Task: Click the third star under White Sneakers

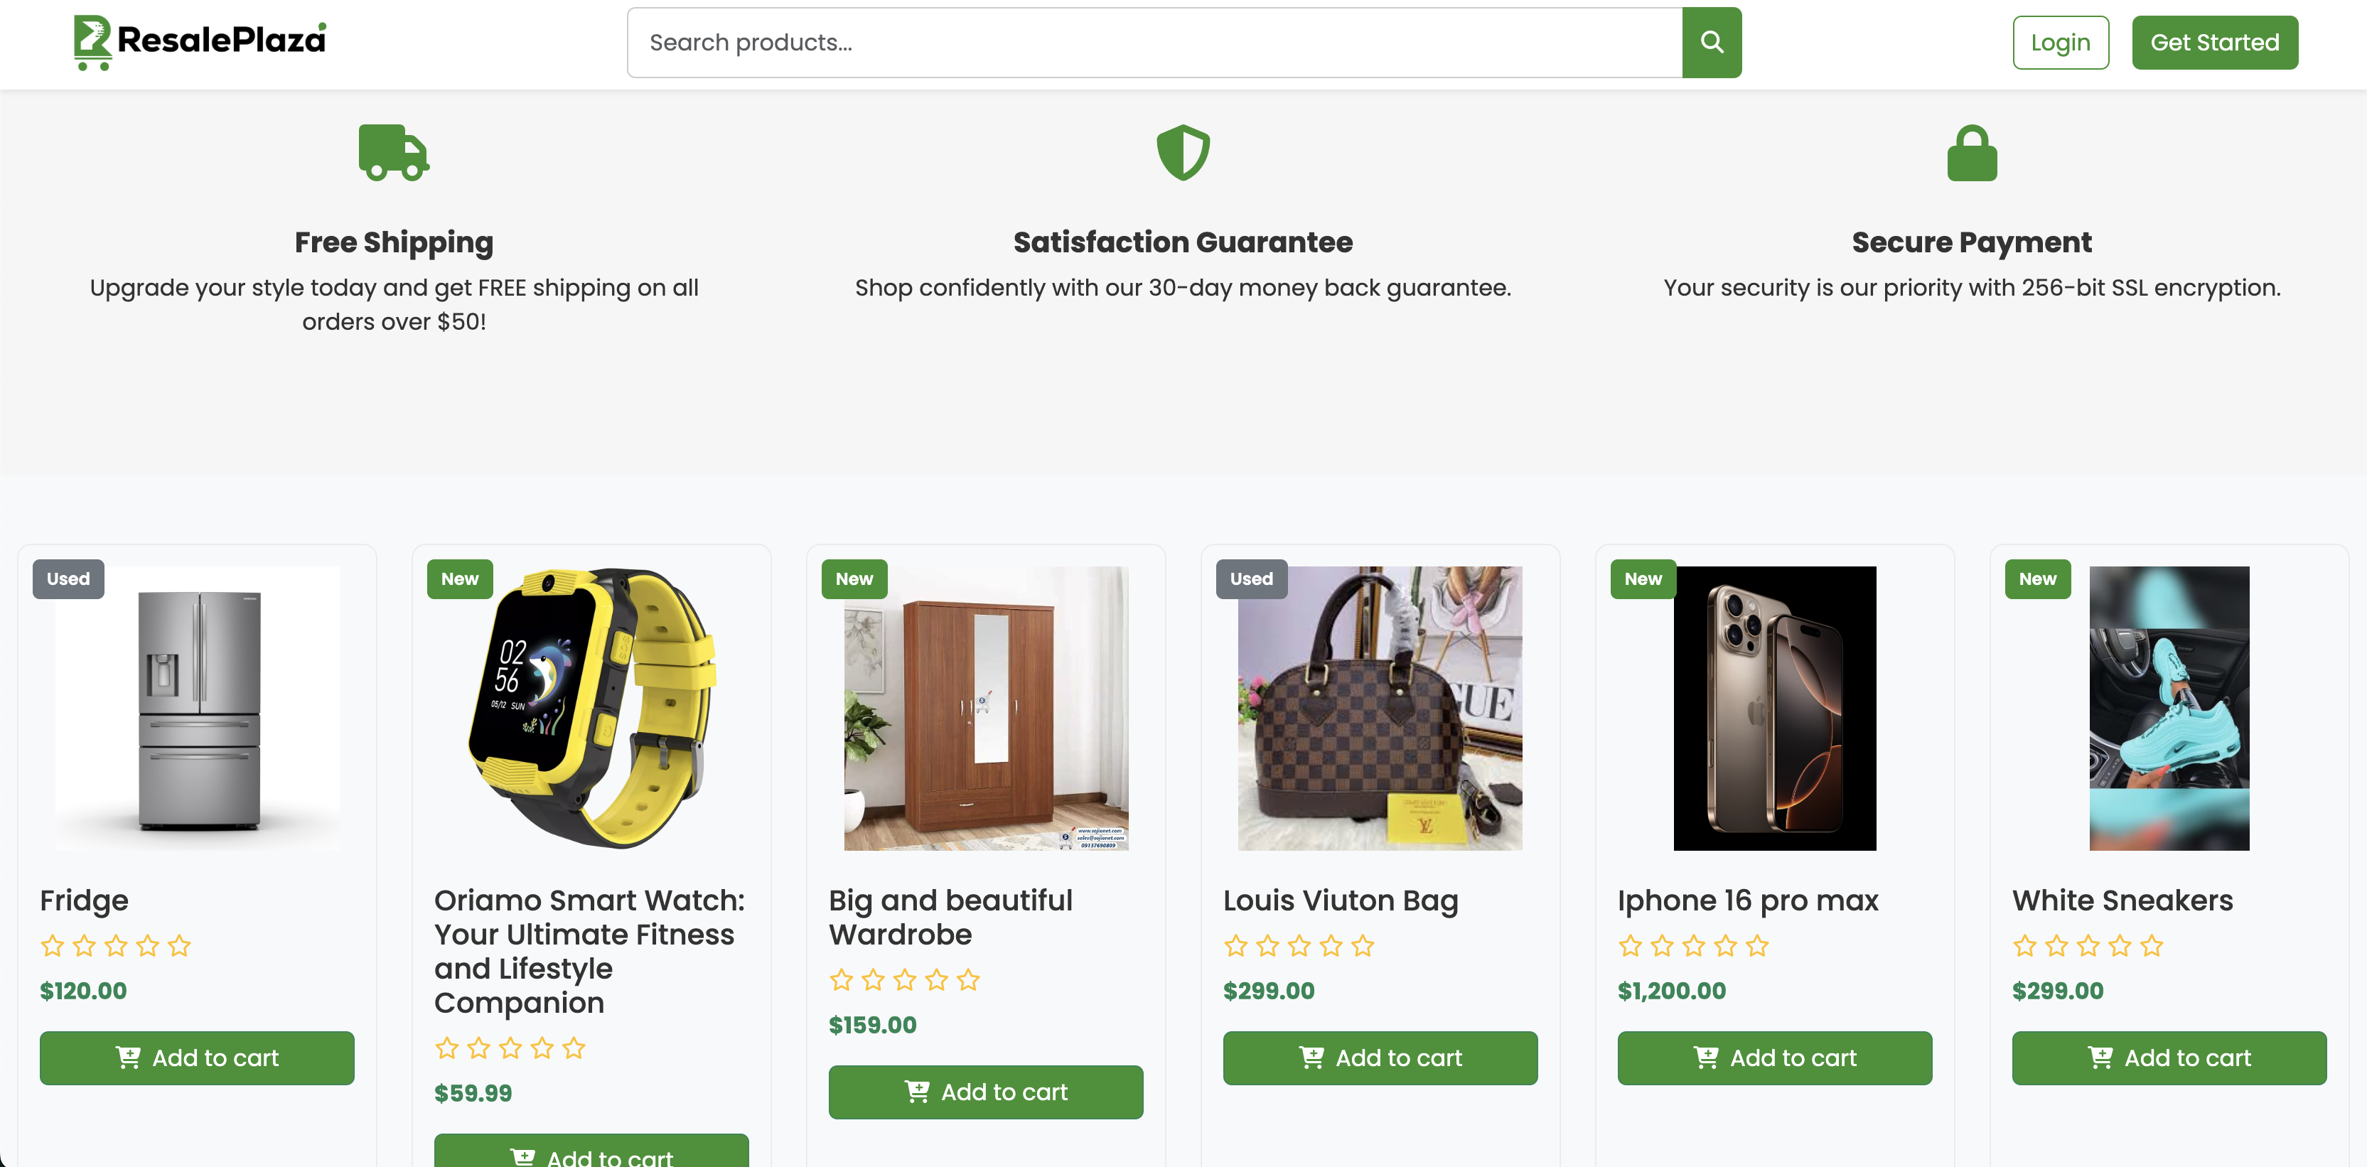Action: tap(2088, 945)
